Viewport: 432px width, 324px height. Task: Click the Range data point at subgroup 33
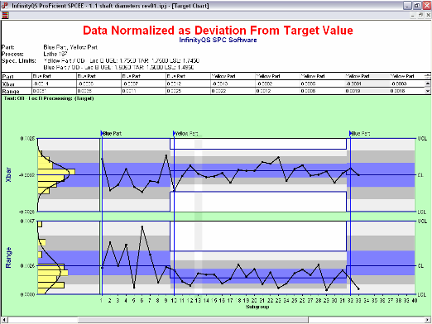[358, 288]
